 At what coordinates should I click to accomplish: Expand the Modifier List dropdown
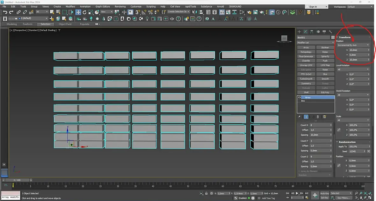(315, 42)
